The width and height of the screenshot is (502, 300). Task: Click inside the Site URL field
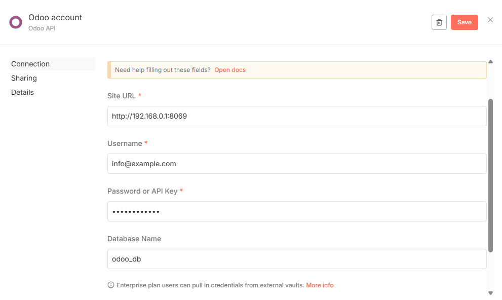click(296, 116)
